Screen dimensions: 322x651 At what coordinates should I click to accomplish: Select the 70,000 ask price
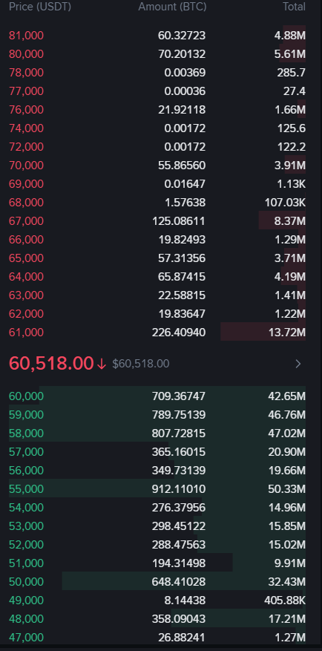(26, 166)
